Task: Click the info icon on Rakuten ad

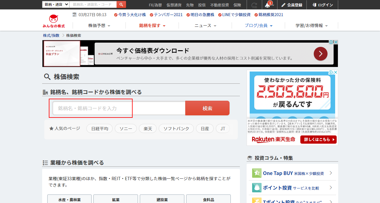Action: coord(331,72)
